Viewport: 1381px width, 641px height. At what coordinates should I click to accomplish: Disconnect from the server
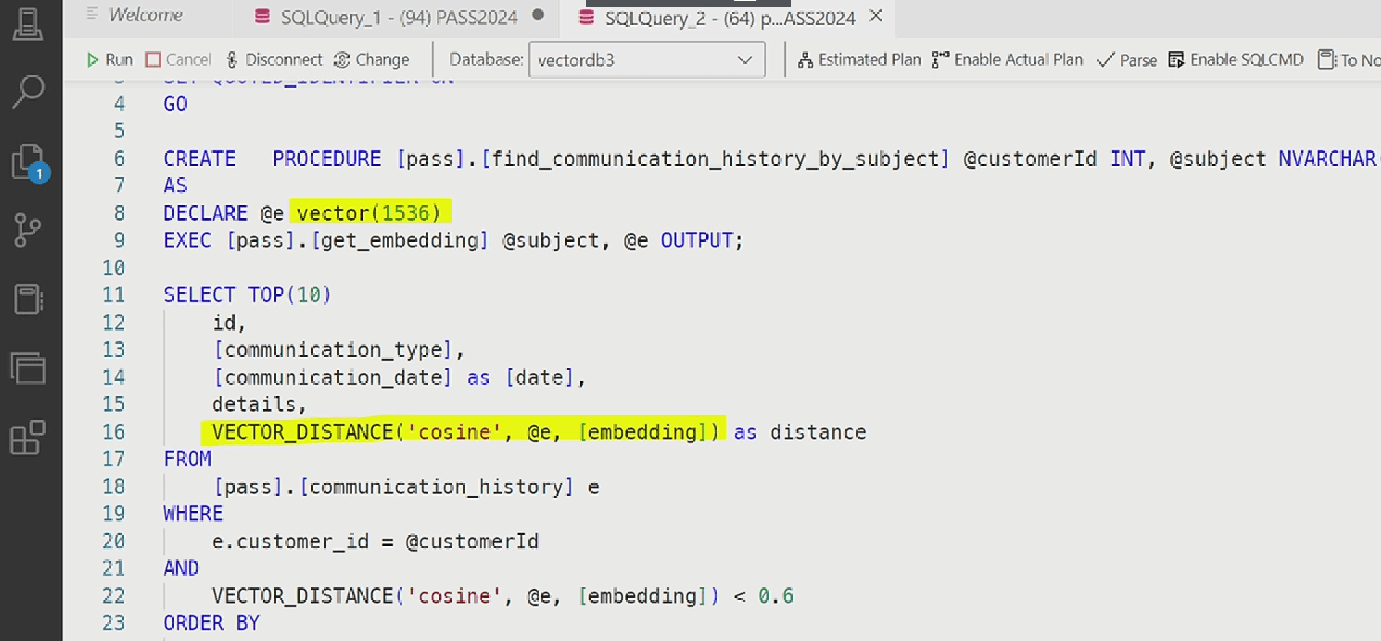(274, 60)
